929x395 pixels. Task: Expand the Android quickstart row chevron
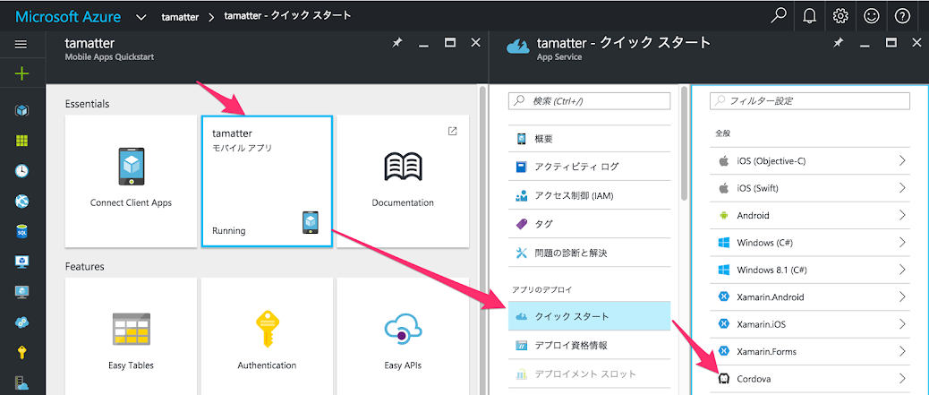(901, 215)
